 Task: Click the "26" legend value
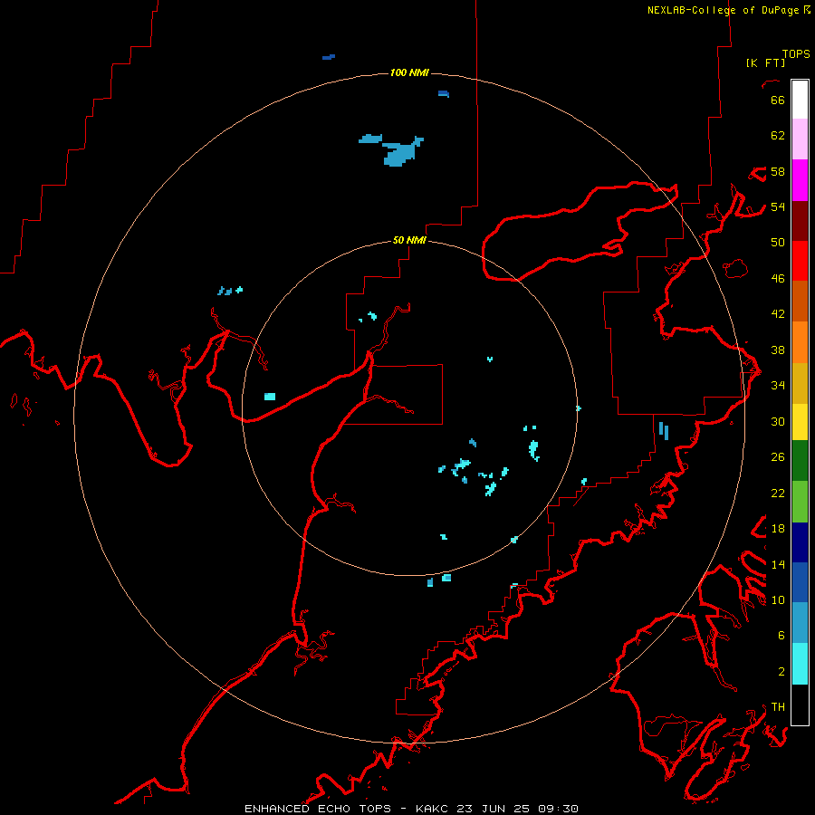coord(778,457)
